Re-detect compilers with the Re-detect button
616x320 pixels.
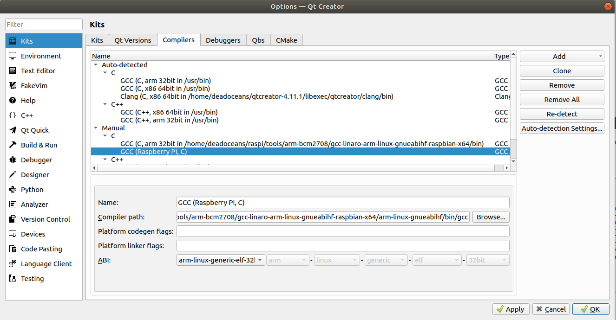[562, 114]
